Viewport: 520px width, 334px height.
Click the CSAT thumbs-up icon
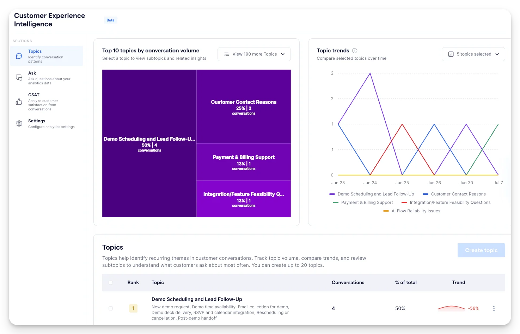pyautogui.click(x=19, y=102)
